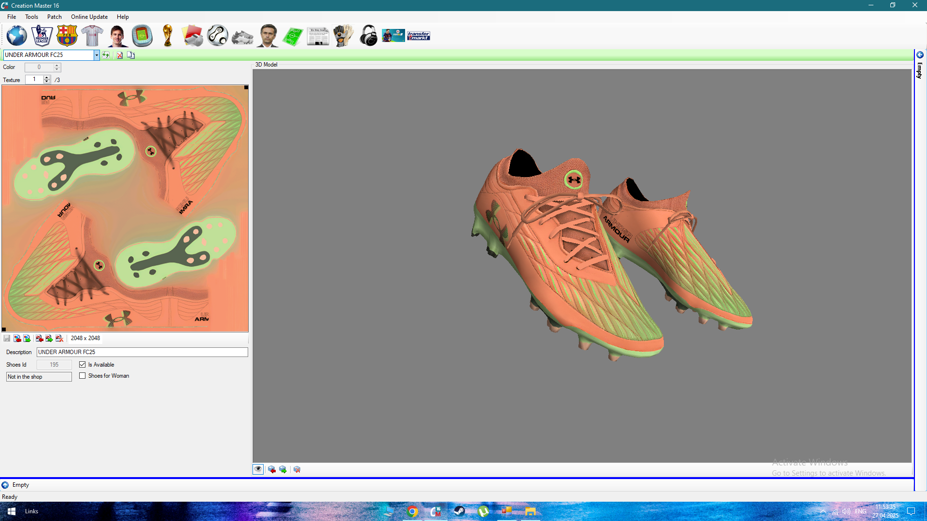The image size is (927, 521).
Task: Export texture image with green arrow icon
Action: point(27,338)
